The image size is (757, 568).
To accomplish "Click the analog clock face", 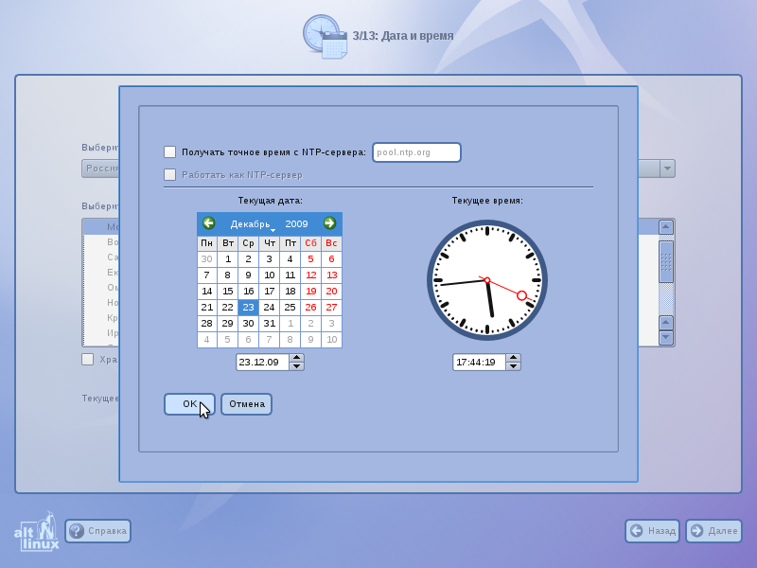I will click(x=487, y=280).
